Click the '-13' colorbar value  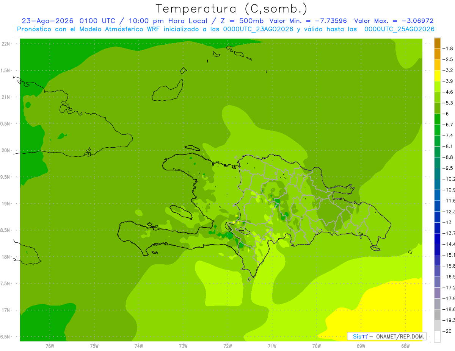[447, 222]
